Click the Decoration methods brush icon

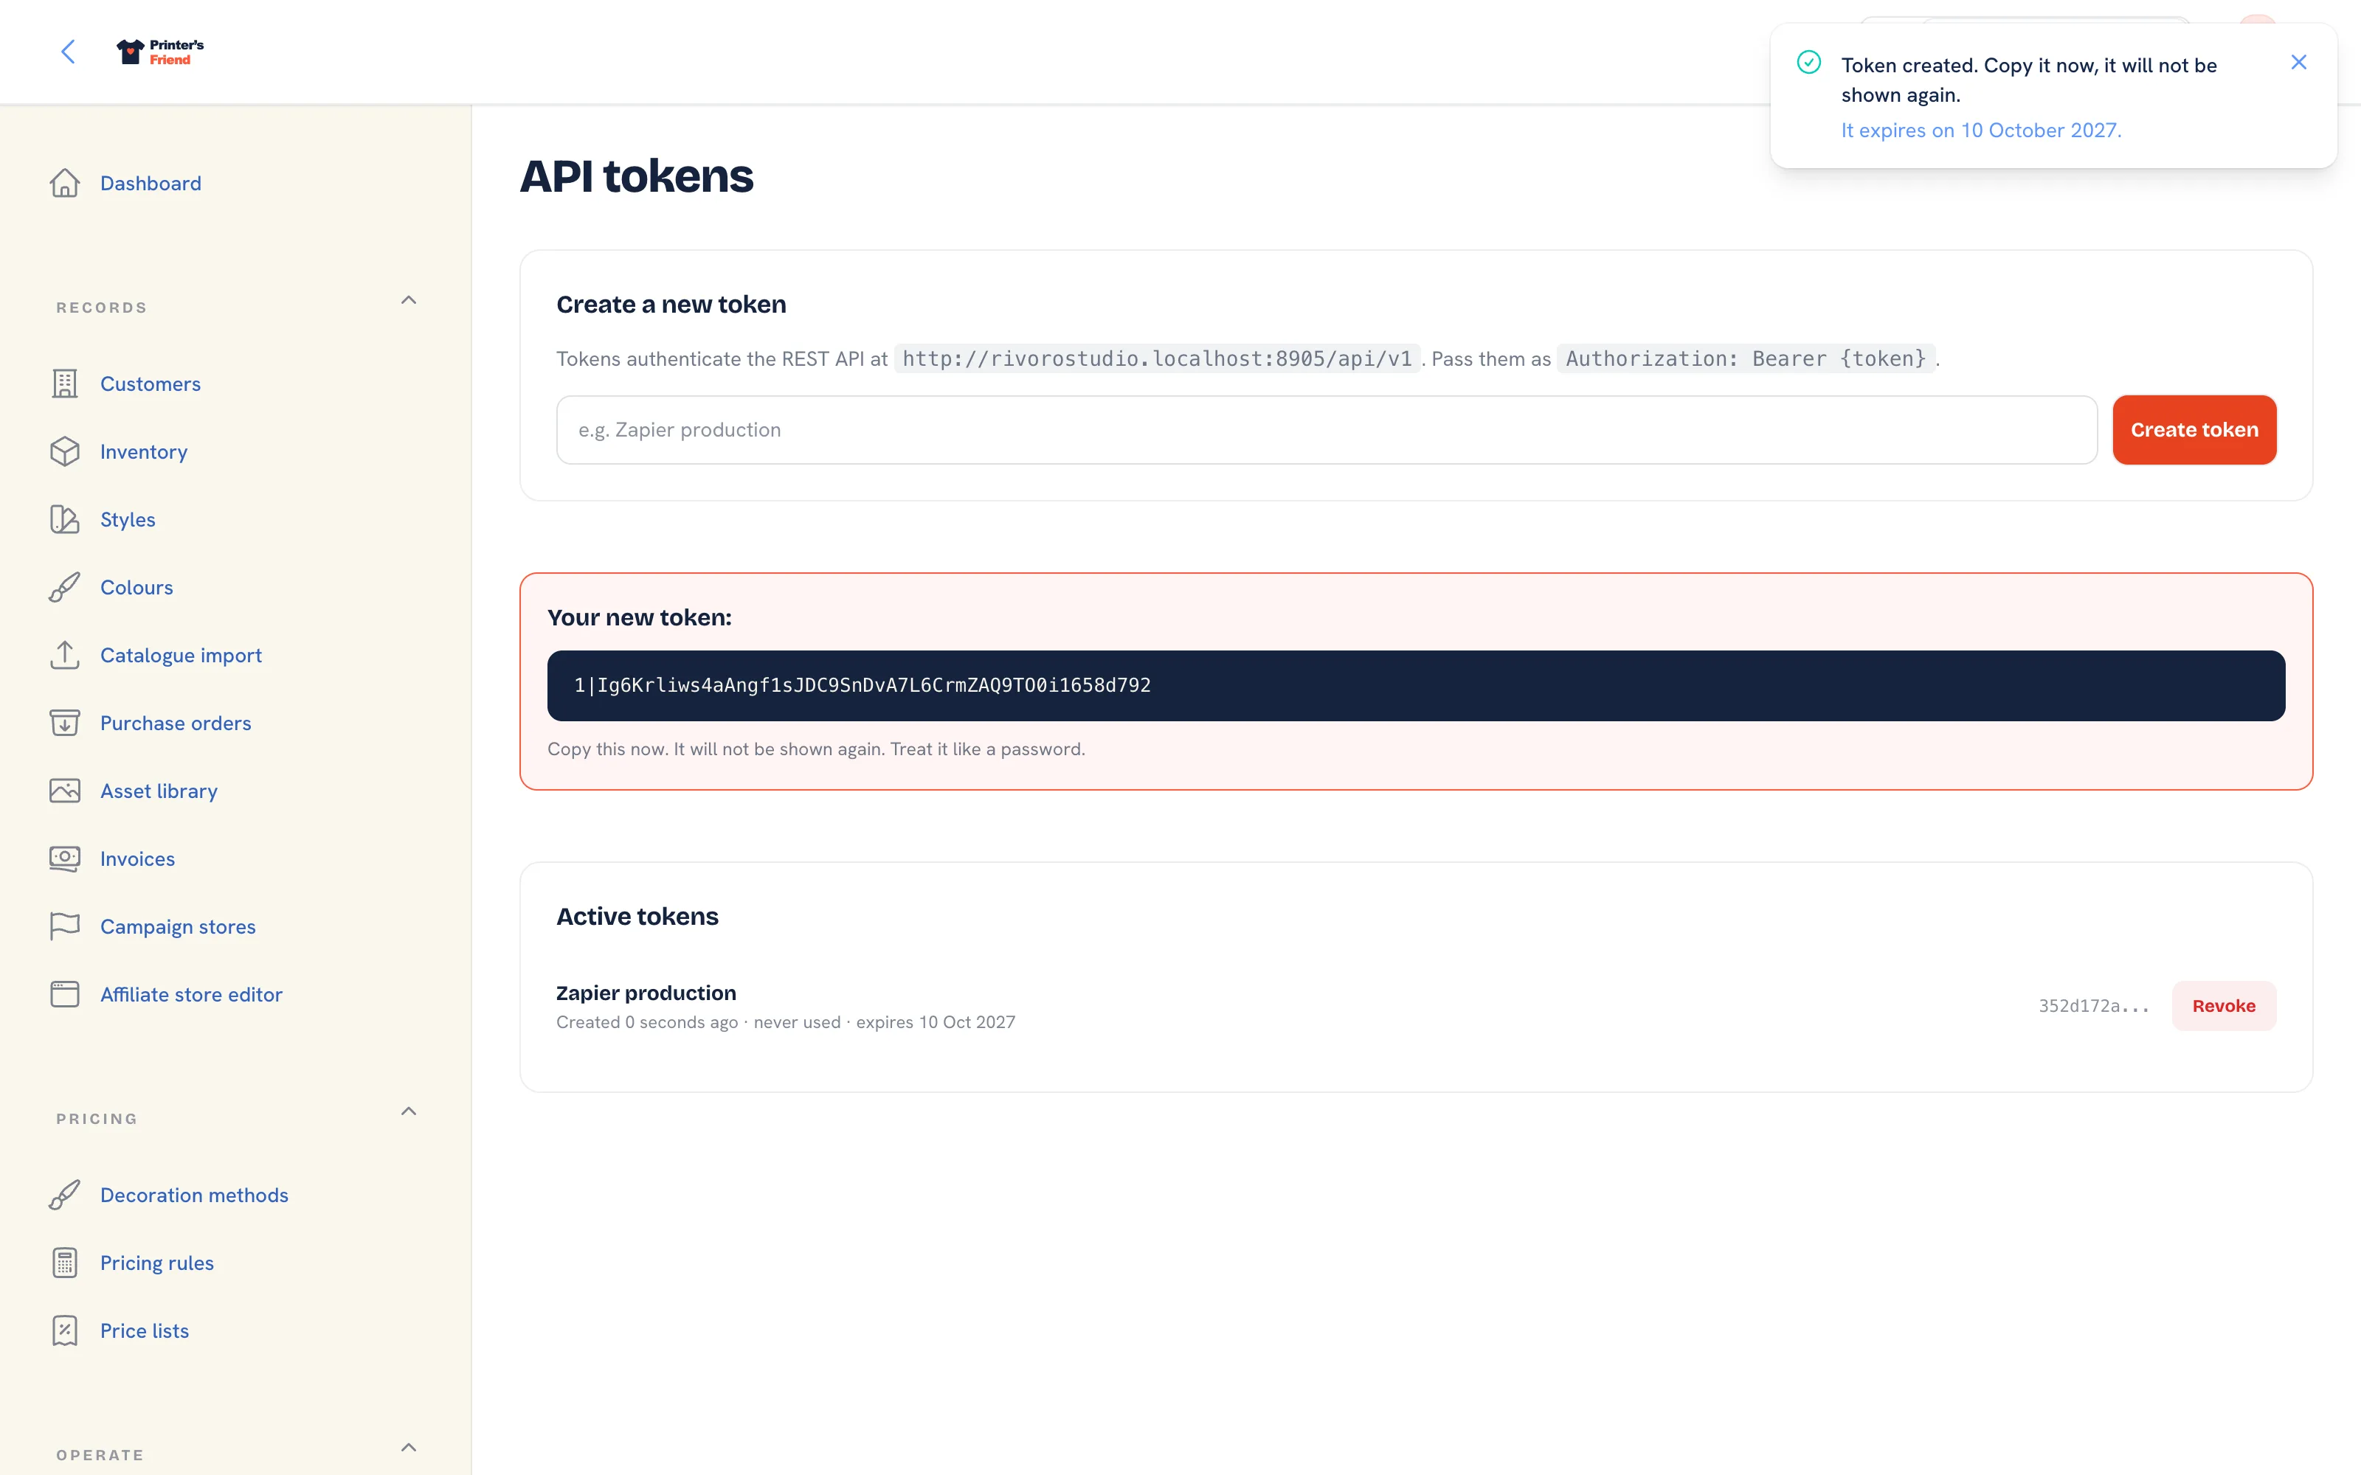(64, 1195)
